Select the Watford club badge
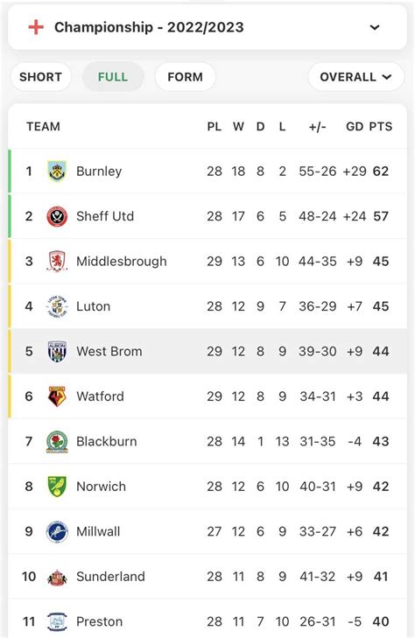This screenshot has height=638, width=415. click(x=57, y=396)
